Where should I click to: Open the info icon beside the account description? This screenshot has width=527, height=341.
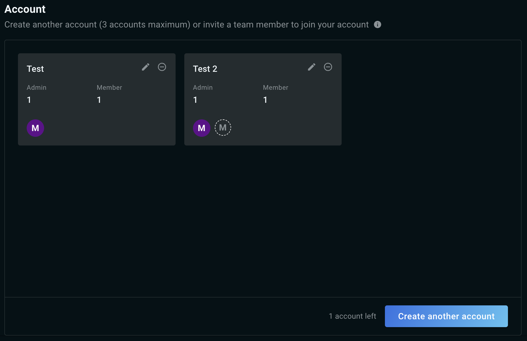click(x=378, y=24)
